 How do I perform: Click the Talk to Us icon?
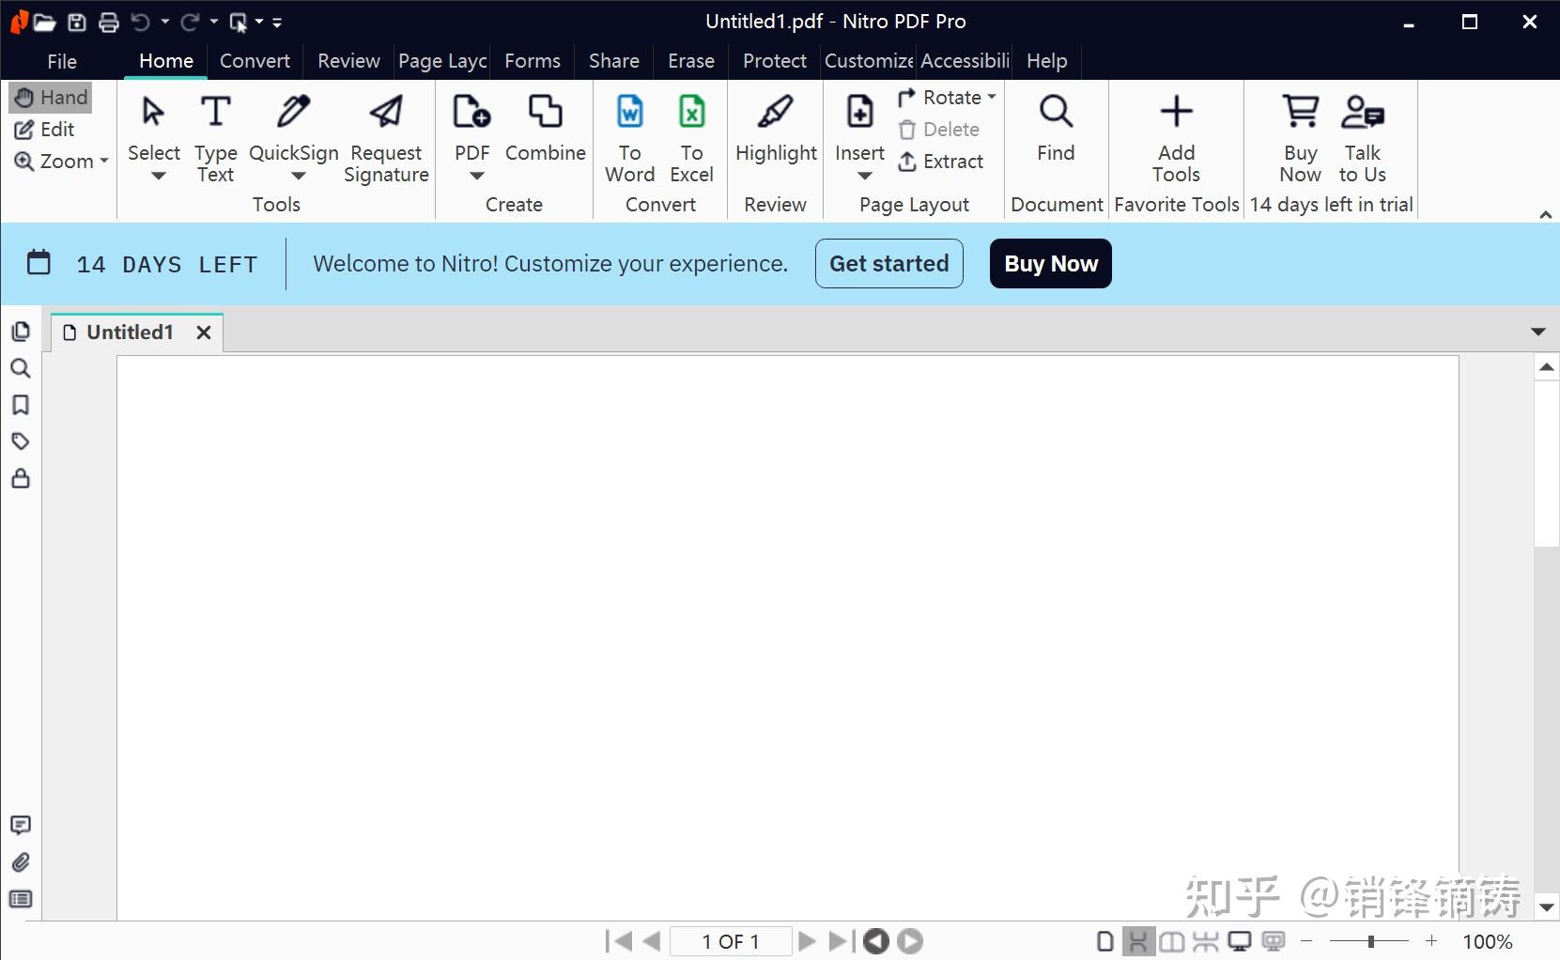pyautogui.click(x=1363, y=112)
